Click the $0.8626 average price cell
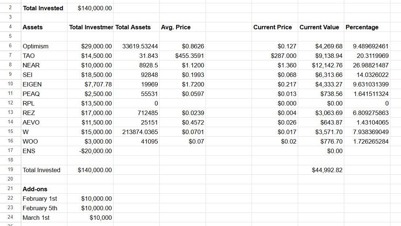Screen dimensions: 401x226 [x=182, y=46]
